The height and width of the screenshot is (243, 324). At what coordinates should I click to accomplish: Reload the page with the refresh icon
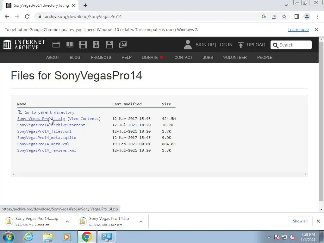click(x=27, y=16)
